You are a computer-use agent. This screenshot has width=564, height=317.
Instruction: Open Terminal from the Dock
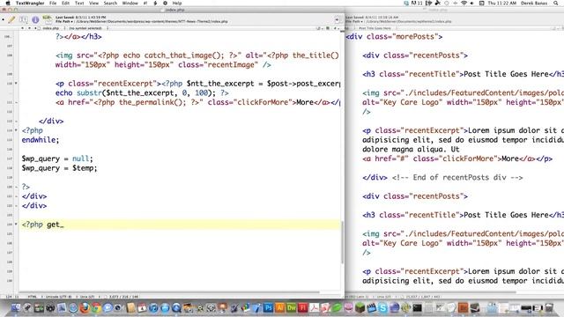tap(417, 307)
